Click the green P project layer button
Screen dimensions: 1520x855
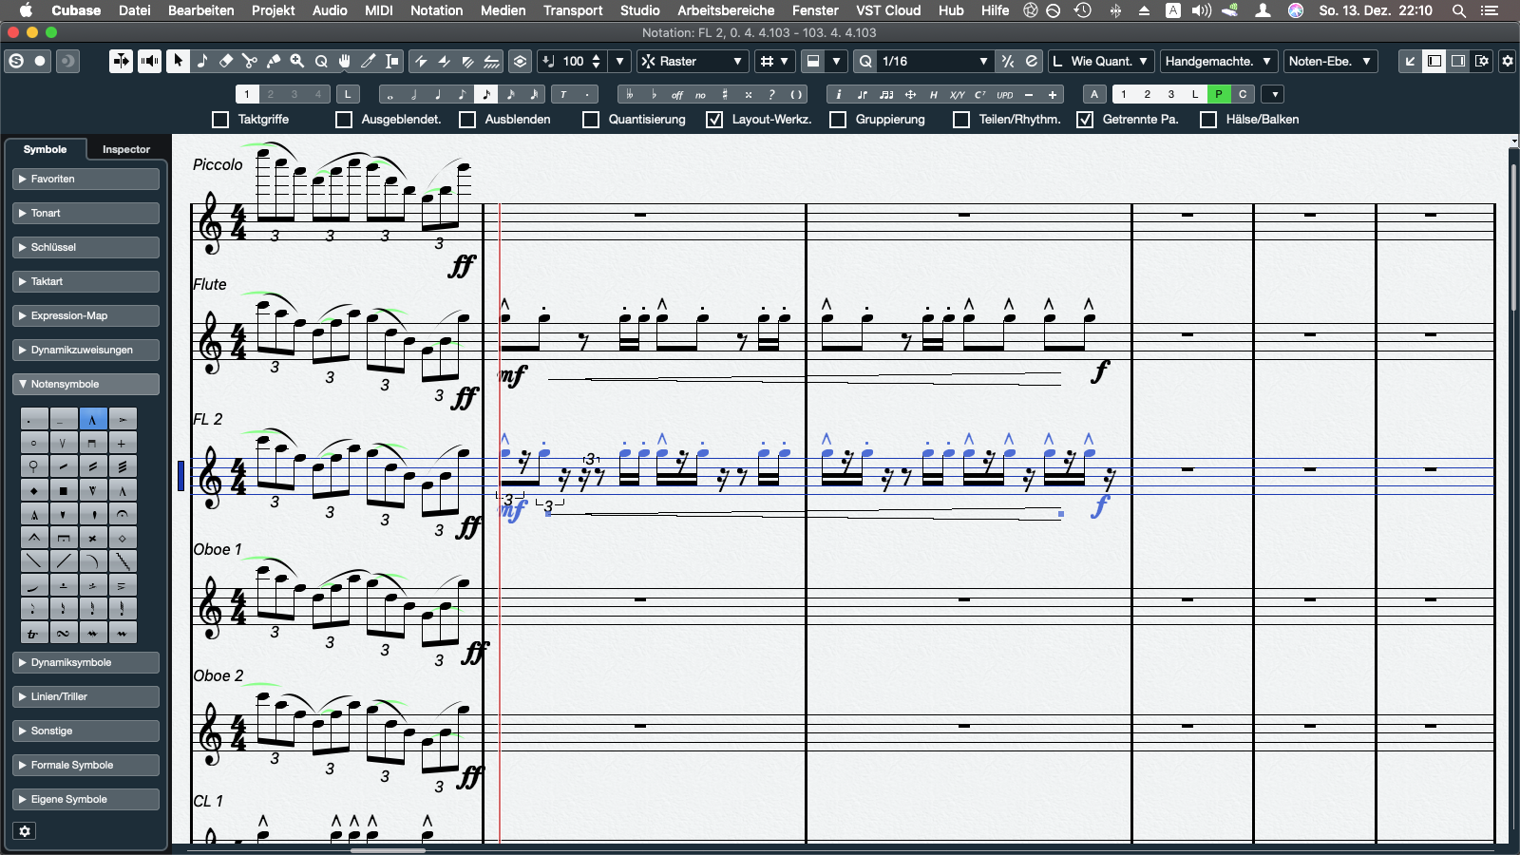click(1219, 94)
